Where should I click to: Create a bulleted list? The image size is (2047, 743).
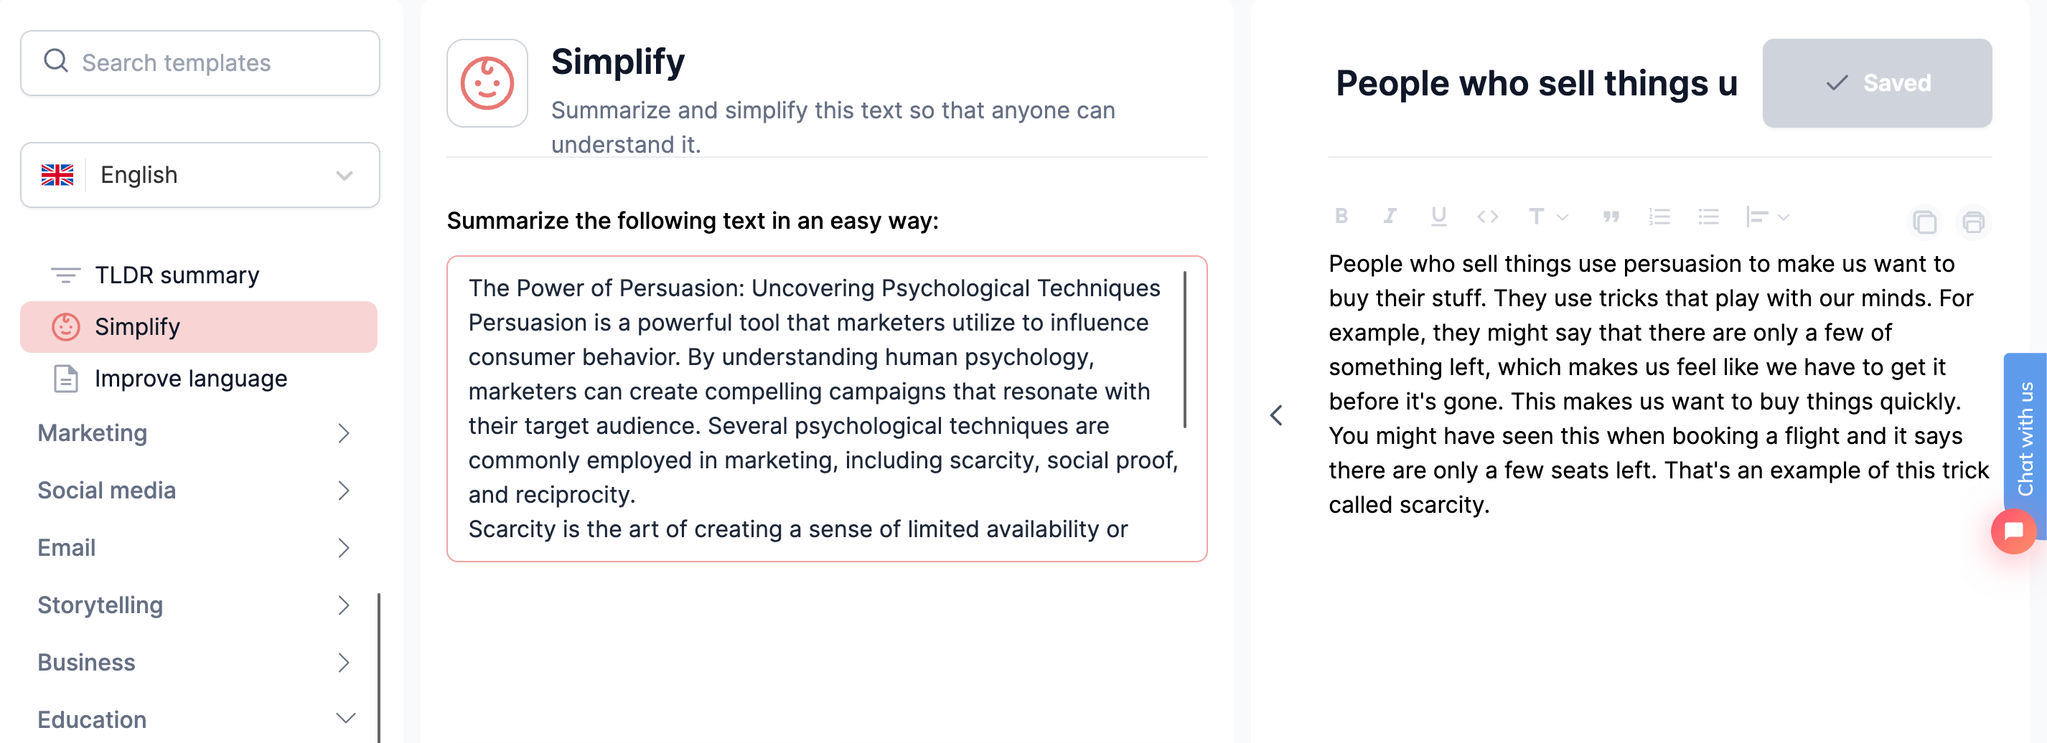pyautogui.click(x=1708, y=217)
